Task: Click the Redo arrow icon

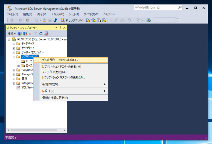Action: tap(138, 20)
